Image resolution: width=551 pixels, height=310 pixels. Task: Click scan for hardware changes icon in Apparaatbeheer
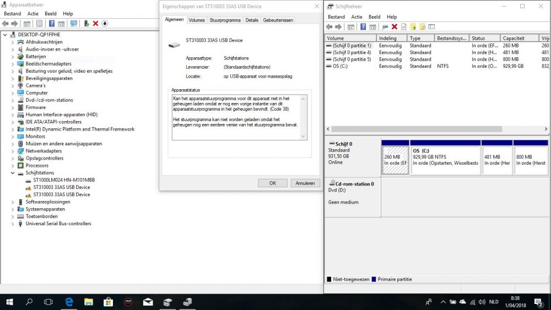[x=74, y=24]
